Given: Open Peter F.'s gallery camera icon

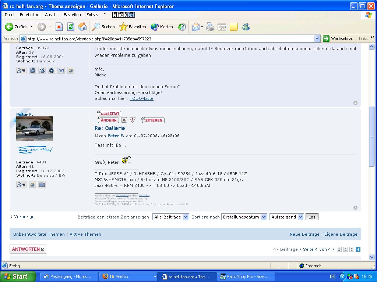Looking at the screenshot, I should coord(42,185).
